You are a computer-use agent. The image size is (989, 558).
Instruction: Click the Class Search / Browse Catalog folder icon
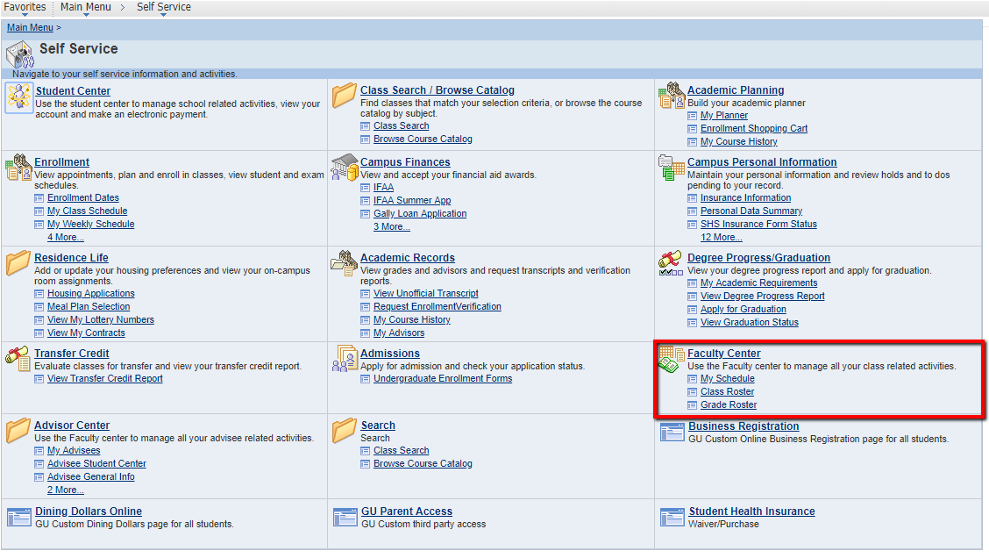click(345, 96)
